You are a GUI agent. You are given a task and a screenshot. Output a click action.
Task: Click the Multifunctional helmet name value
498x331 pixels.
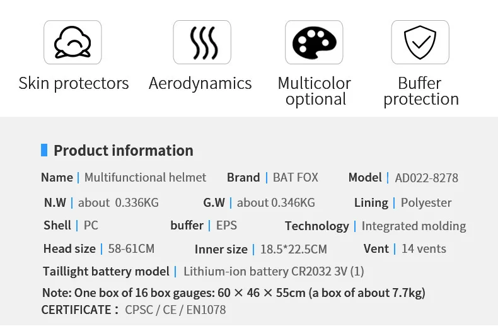click(145, 178)
